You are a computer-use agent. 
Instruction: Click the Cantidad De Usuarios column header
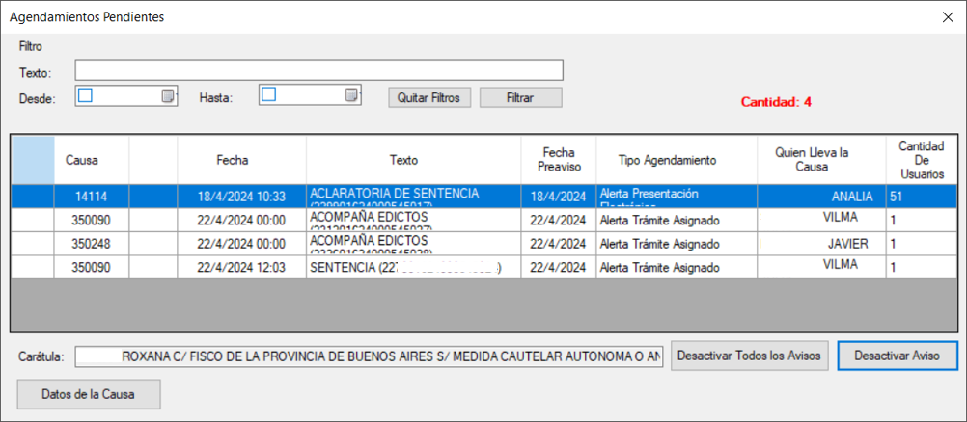tap(921, 159)
